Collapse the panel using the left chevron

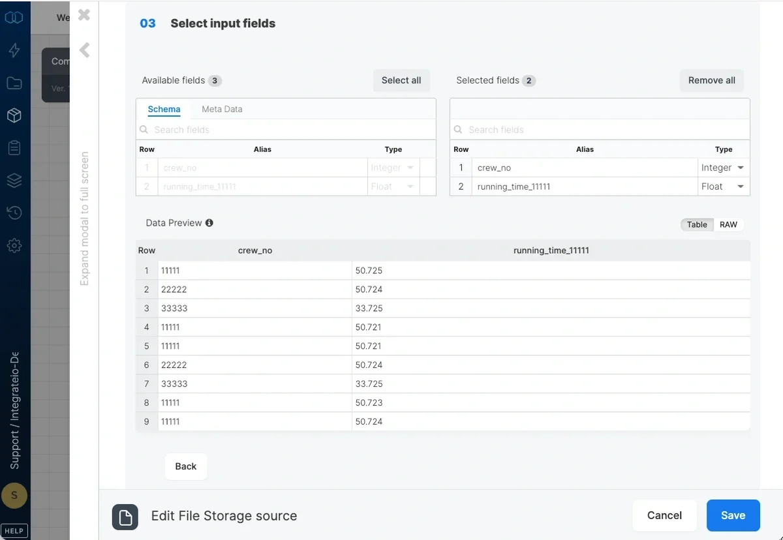pyautogui.click(x=84, y=50)
